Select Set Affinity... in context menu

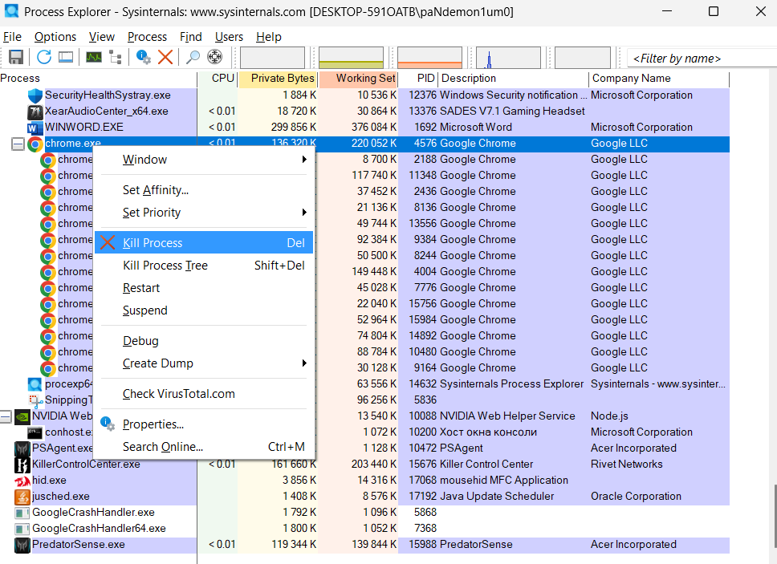[204, 190]
